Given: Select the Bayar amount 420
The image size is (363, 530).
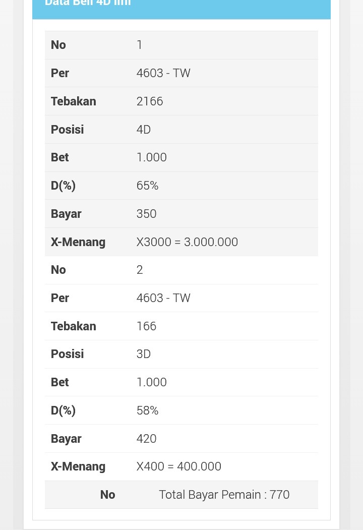Looking at the screenshot, I should [x=146, y=439].
